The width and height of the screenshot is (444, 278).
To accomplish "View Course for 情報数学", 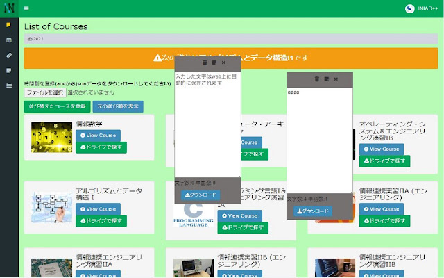I will (99, 136).
